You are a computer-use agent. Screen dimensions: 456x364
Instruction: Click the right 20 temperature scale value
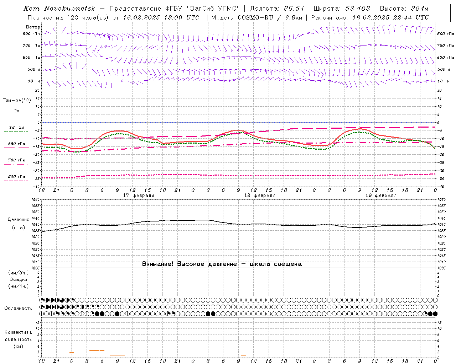(x=439, y=91)
